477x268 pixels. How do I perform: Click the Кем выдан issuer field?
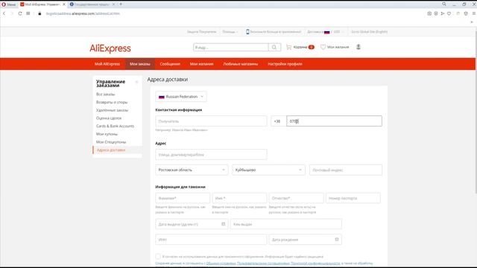pyautogui.click(x=286, y=224)
